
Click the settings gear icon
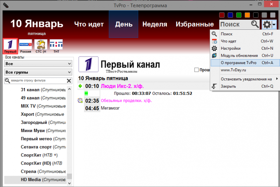tap(267, 25)
